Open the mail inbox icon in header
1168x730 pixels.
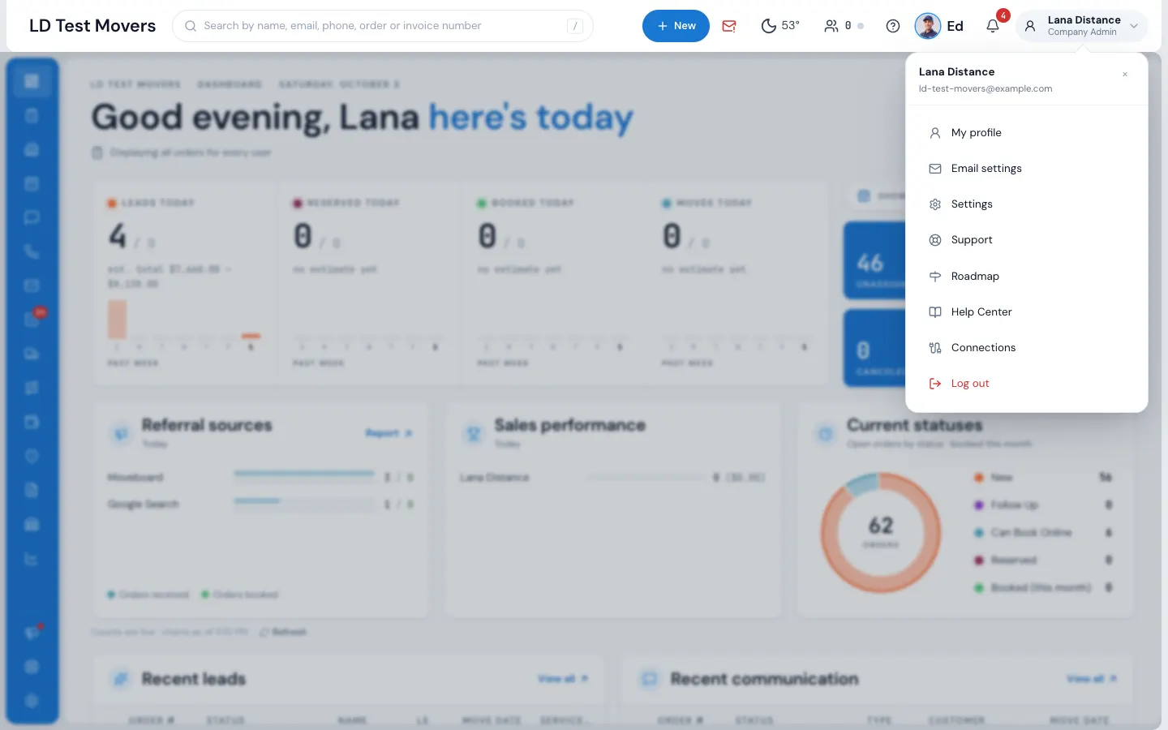[729, 26]
